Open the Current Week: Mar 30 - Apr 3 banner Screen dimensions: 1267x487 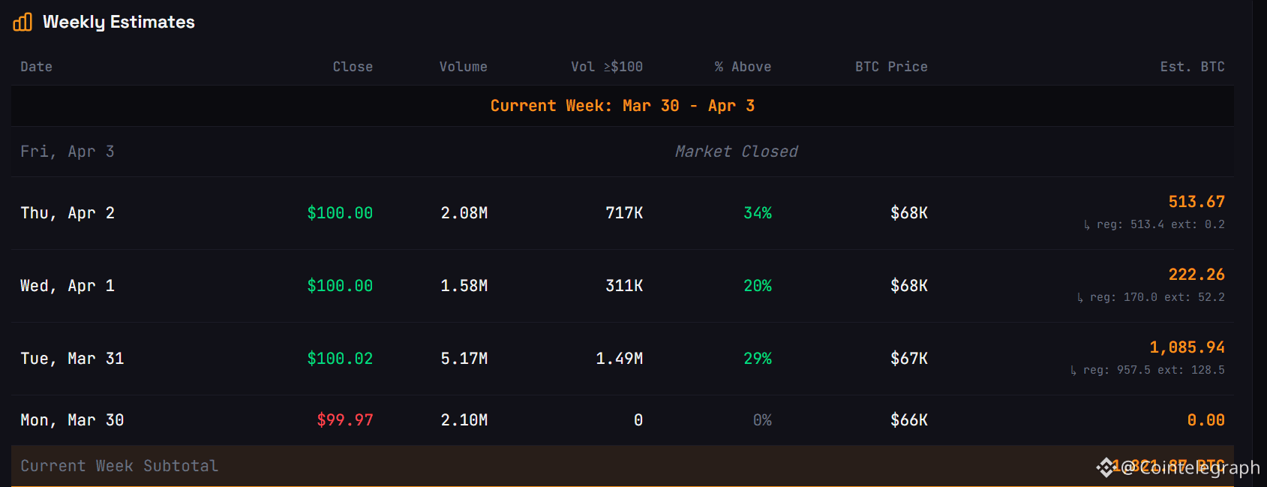(623, 106)
